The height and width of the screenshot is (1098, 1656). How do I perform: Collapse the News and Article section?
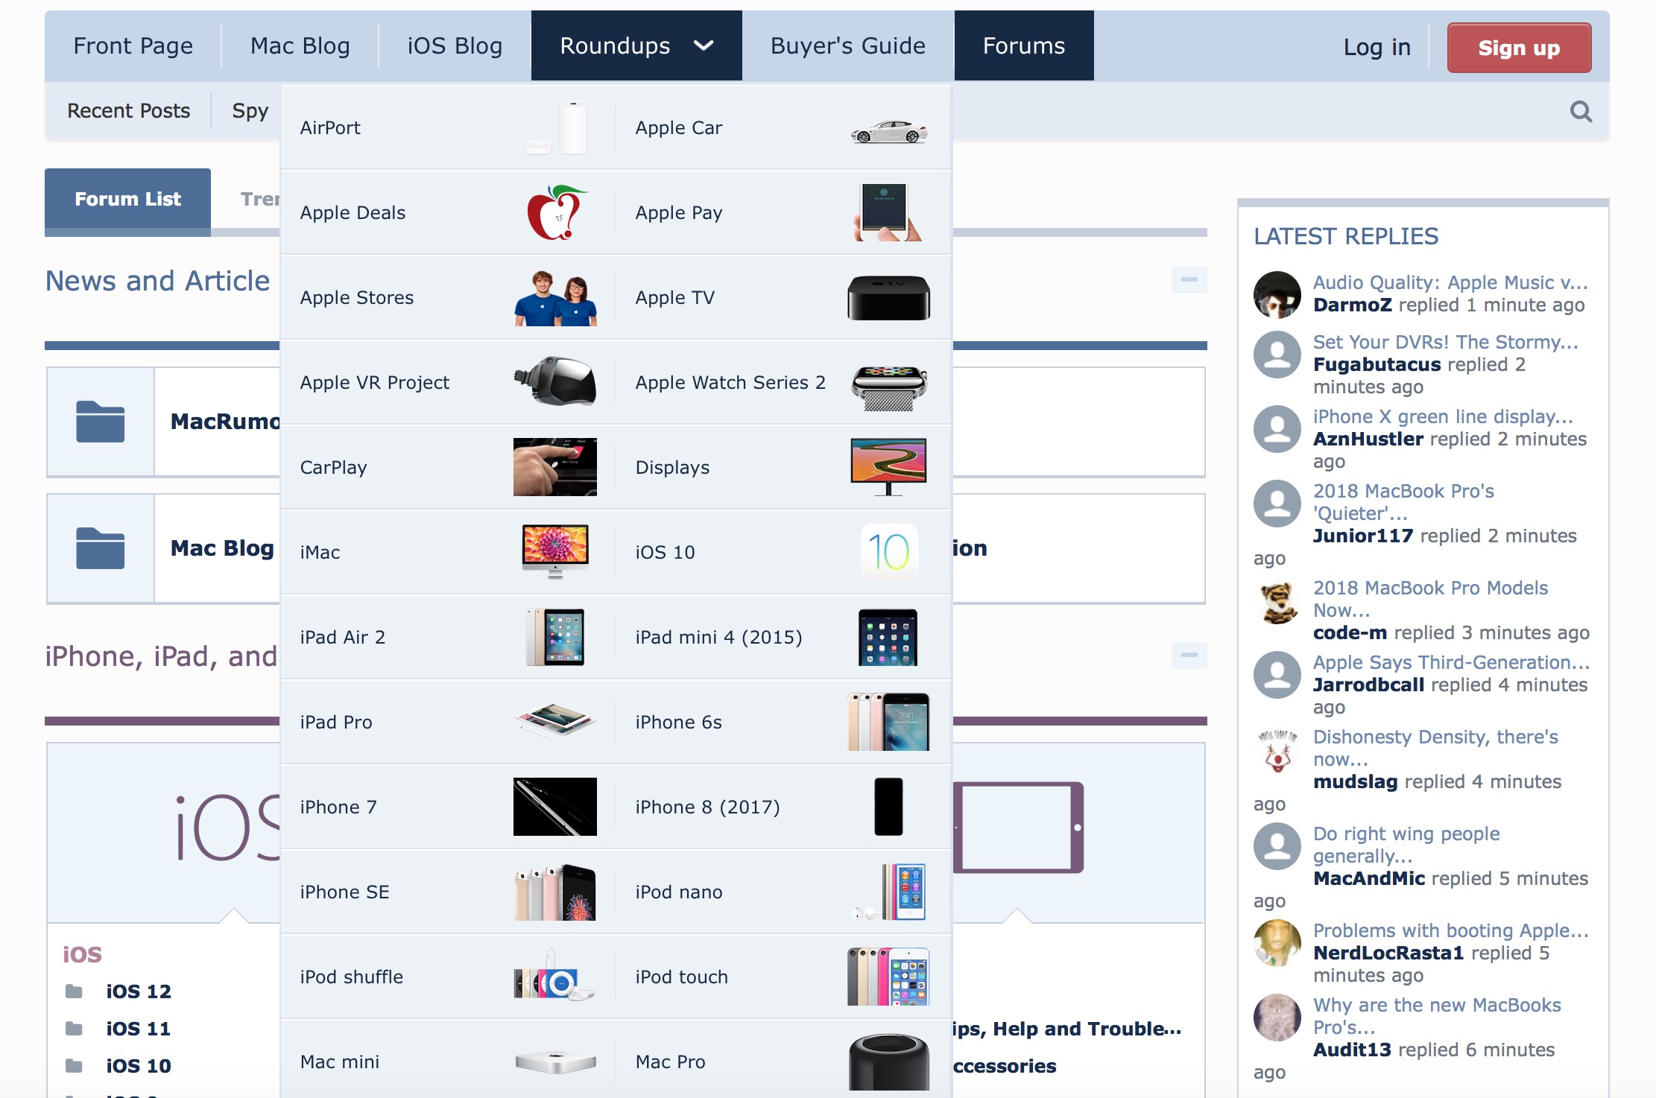[1189, 280]
